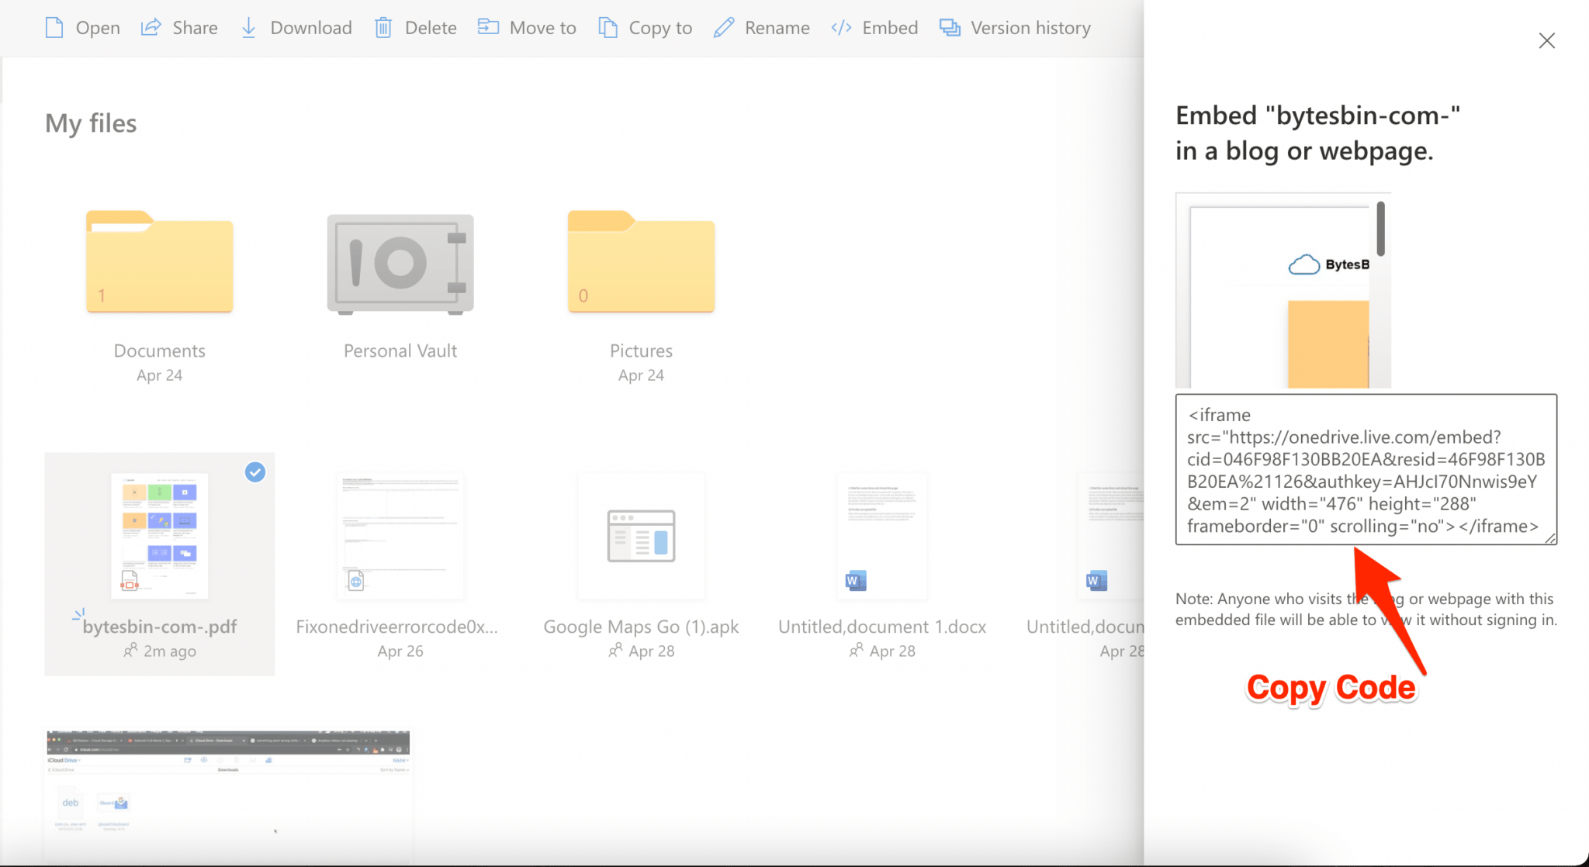Click the shared icon under Google Maps Go
This screenshot has height=867, width=1589.
click(x=615, y=650)
